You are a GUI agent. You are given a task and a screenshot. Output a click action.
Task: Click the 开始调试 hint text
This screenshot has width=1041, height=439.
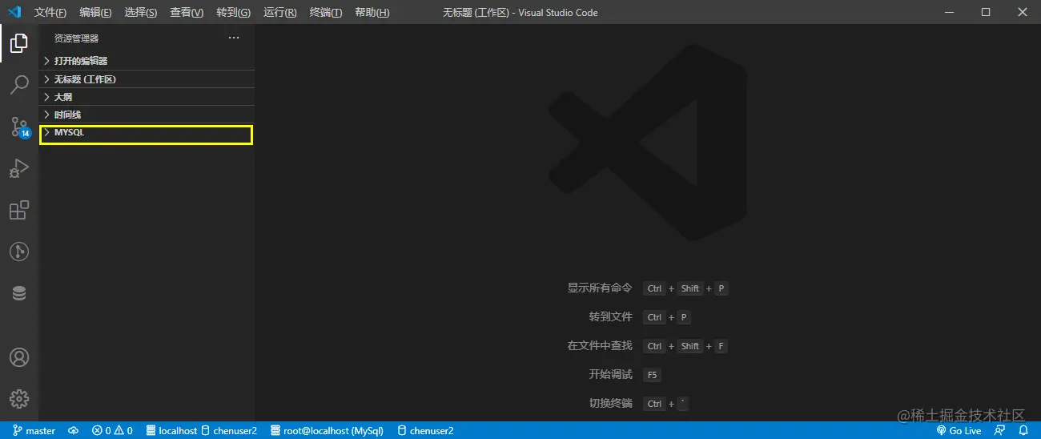(610, 375)
